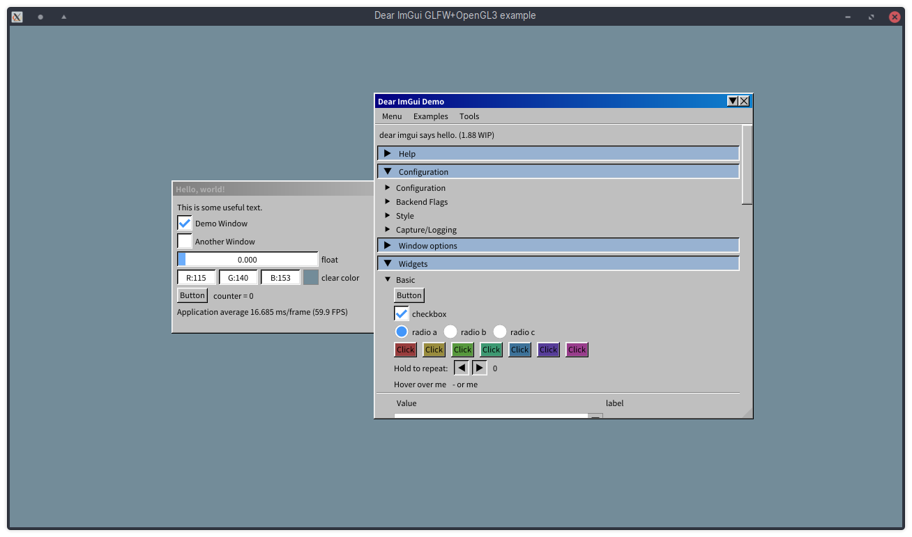Viewport: 912px width, 537px height.
Task: Click the R:115 color field
Action: click(197, 277)
